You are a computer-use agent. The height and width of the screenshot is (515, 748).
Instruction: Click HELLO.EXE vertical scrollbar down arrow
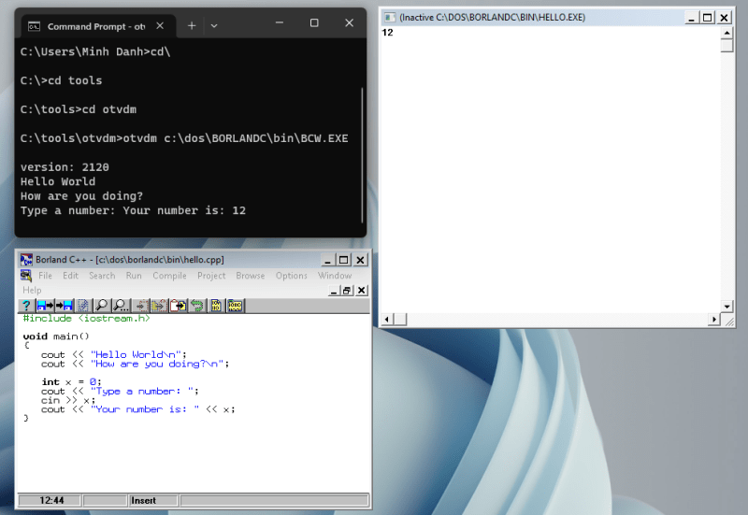tap(727, 307)
